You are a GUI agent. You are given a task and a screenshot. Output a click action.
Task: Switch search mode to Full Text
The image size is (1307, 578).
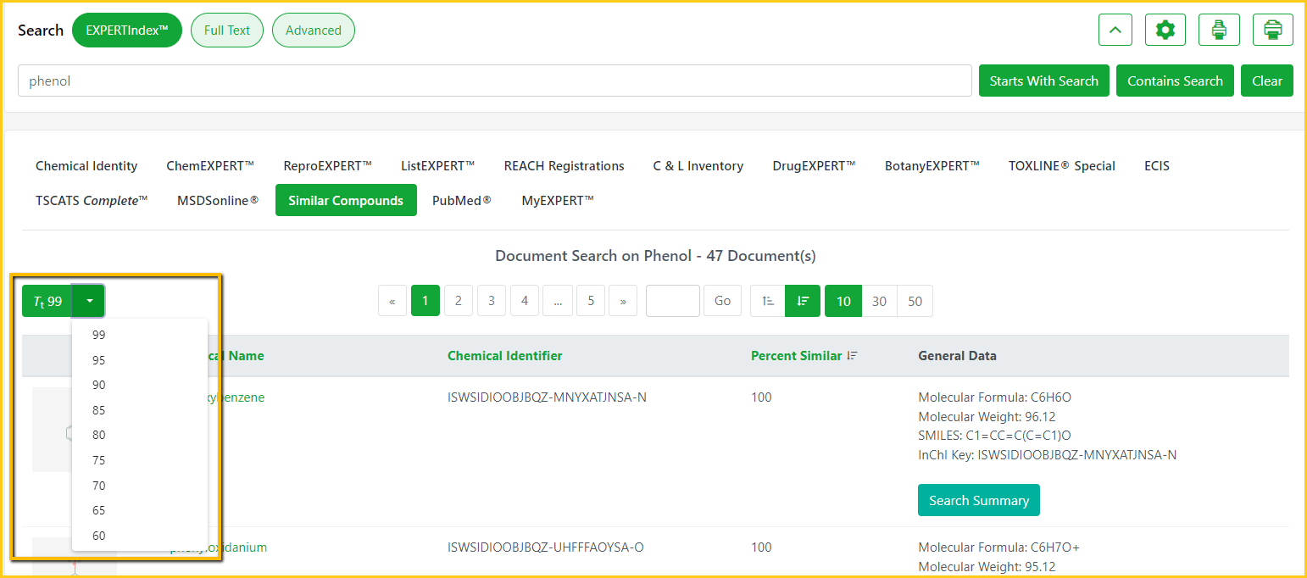click(227, 30)
